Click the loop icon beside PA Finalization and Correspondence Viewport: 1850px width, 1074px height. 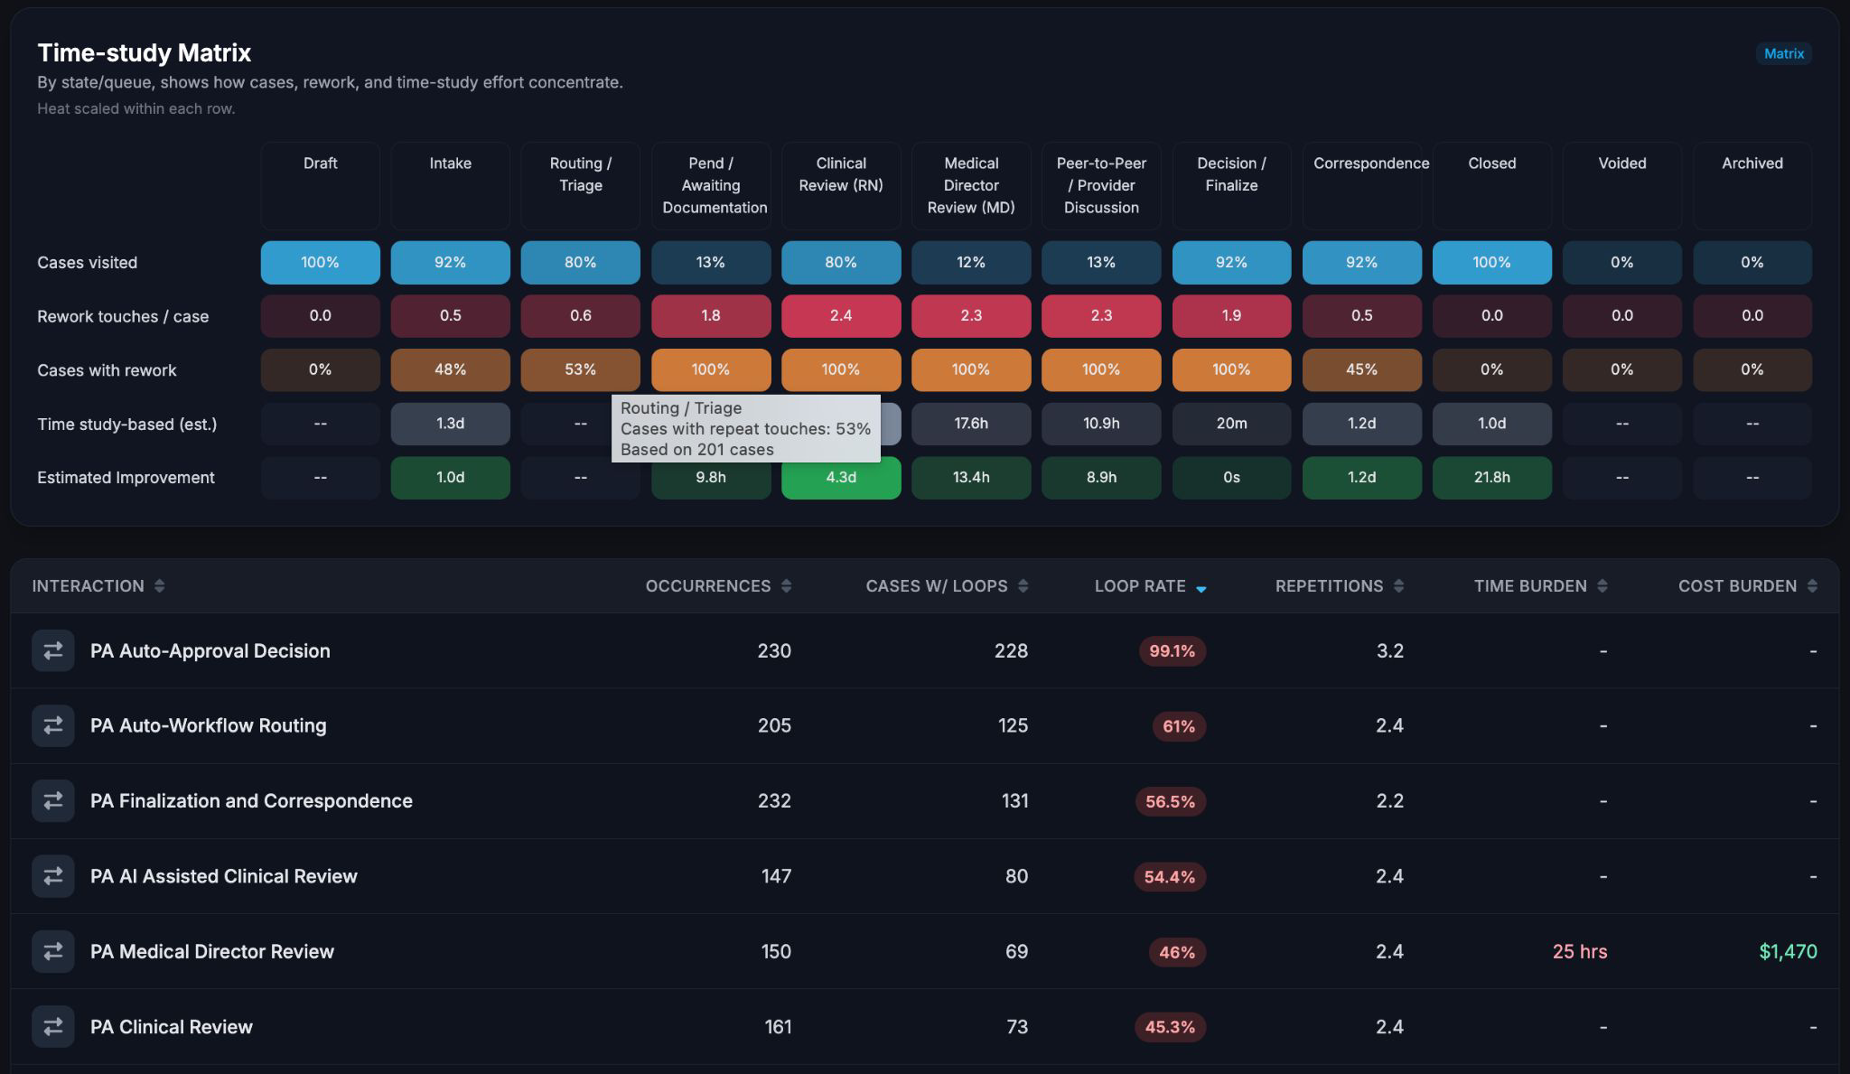53,800
